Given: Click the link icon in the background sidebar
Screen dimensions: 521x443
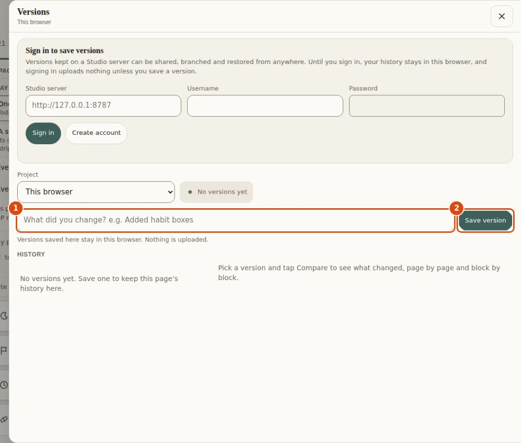Looking at the screenshot, I should 4,420.
